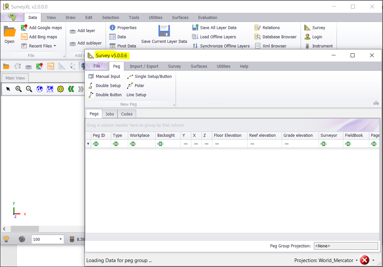Open the Import / Export ribbon tab
The height and width of the screenshot is (267, 383).
(x=144, y=66)
